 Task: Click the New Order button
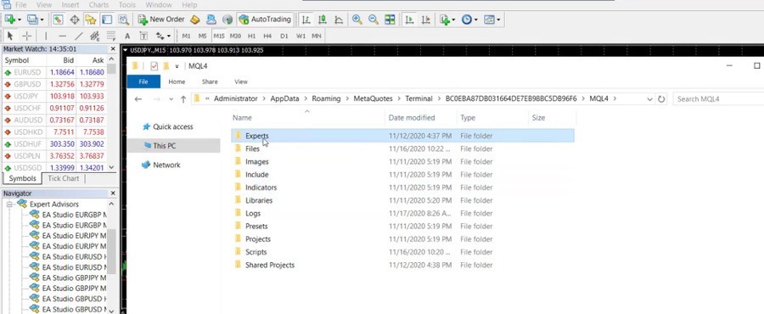point(161,20)
